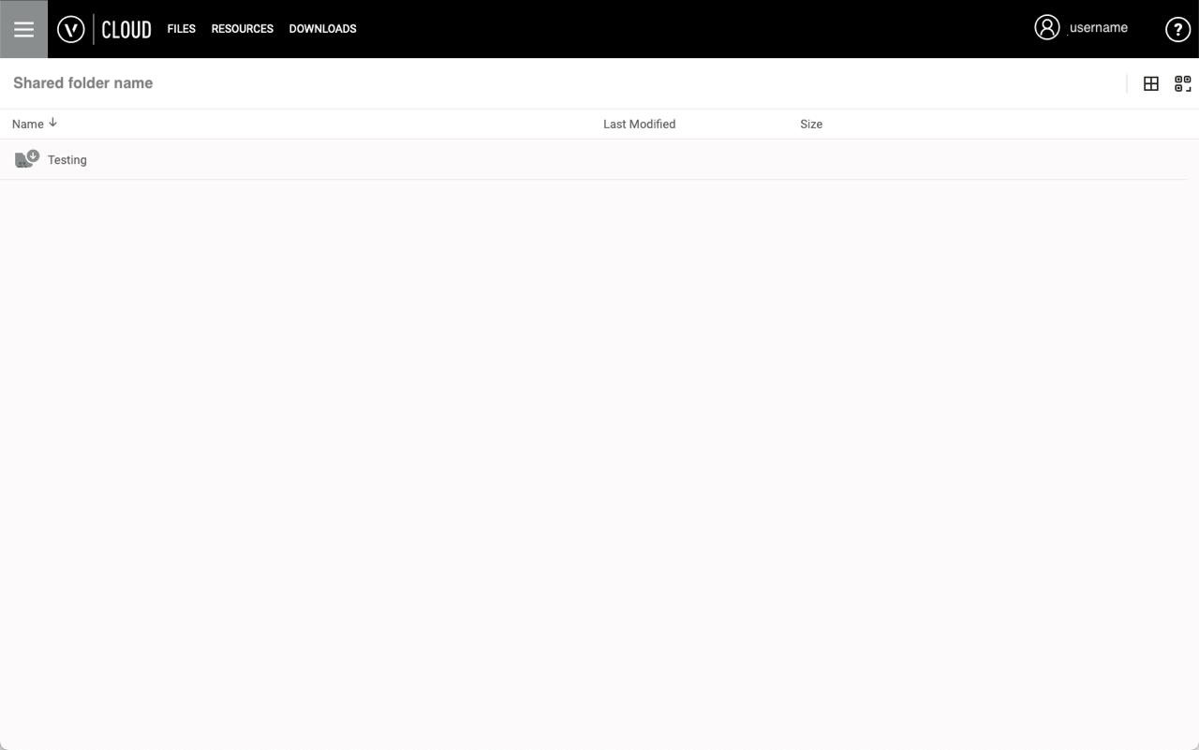Click the Testing shared folder icon
Screen dimensions: 1199x750
pyautogui.click(x=27, y=159)
